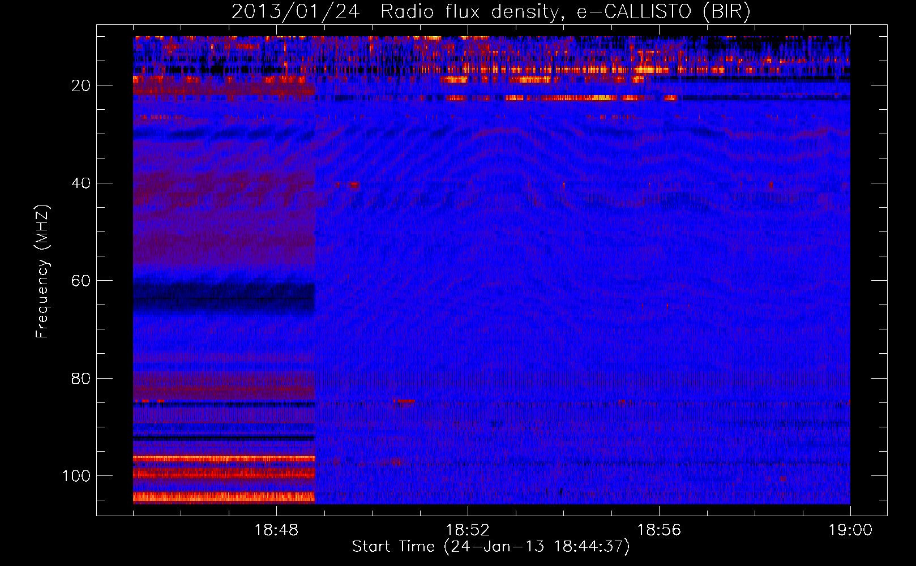Click the 20 MHz frequency tick label
916x566 pixels.
(81, 85)
